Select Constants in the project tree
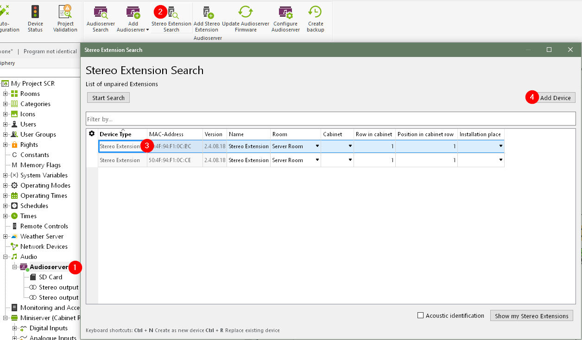Screen dimensions: 582x340 pyautogui.click(x=35, y=155)
